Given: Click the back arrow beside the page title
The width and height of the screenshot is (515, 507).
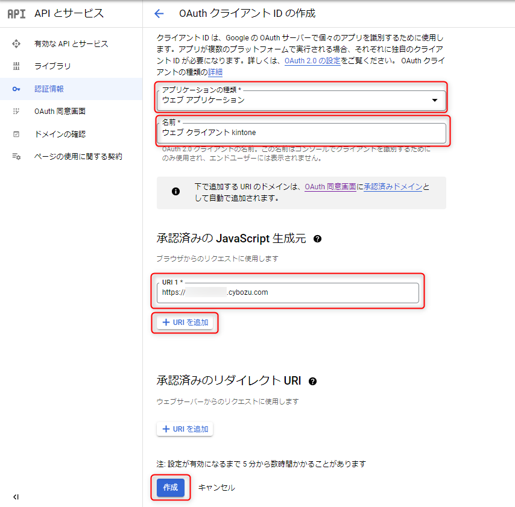Looking at the screenshot, I should (x=159, y=13).
